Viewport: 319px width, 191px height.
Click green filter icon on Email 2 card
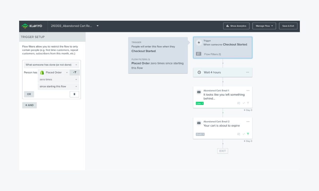point(248,134)
